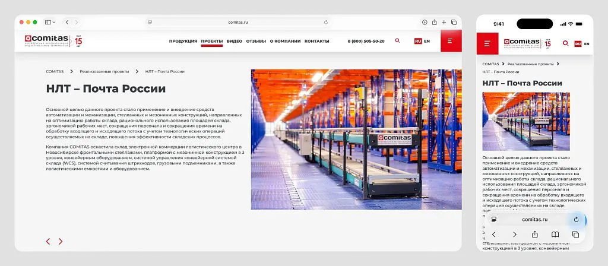Image resolution: width=608 pixels, height=266 pixels.
Task: Open the О КОМПАНИИ menu item
Action: 286,41
